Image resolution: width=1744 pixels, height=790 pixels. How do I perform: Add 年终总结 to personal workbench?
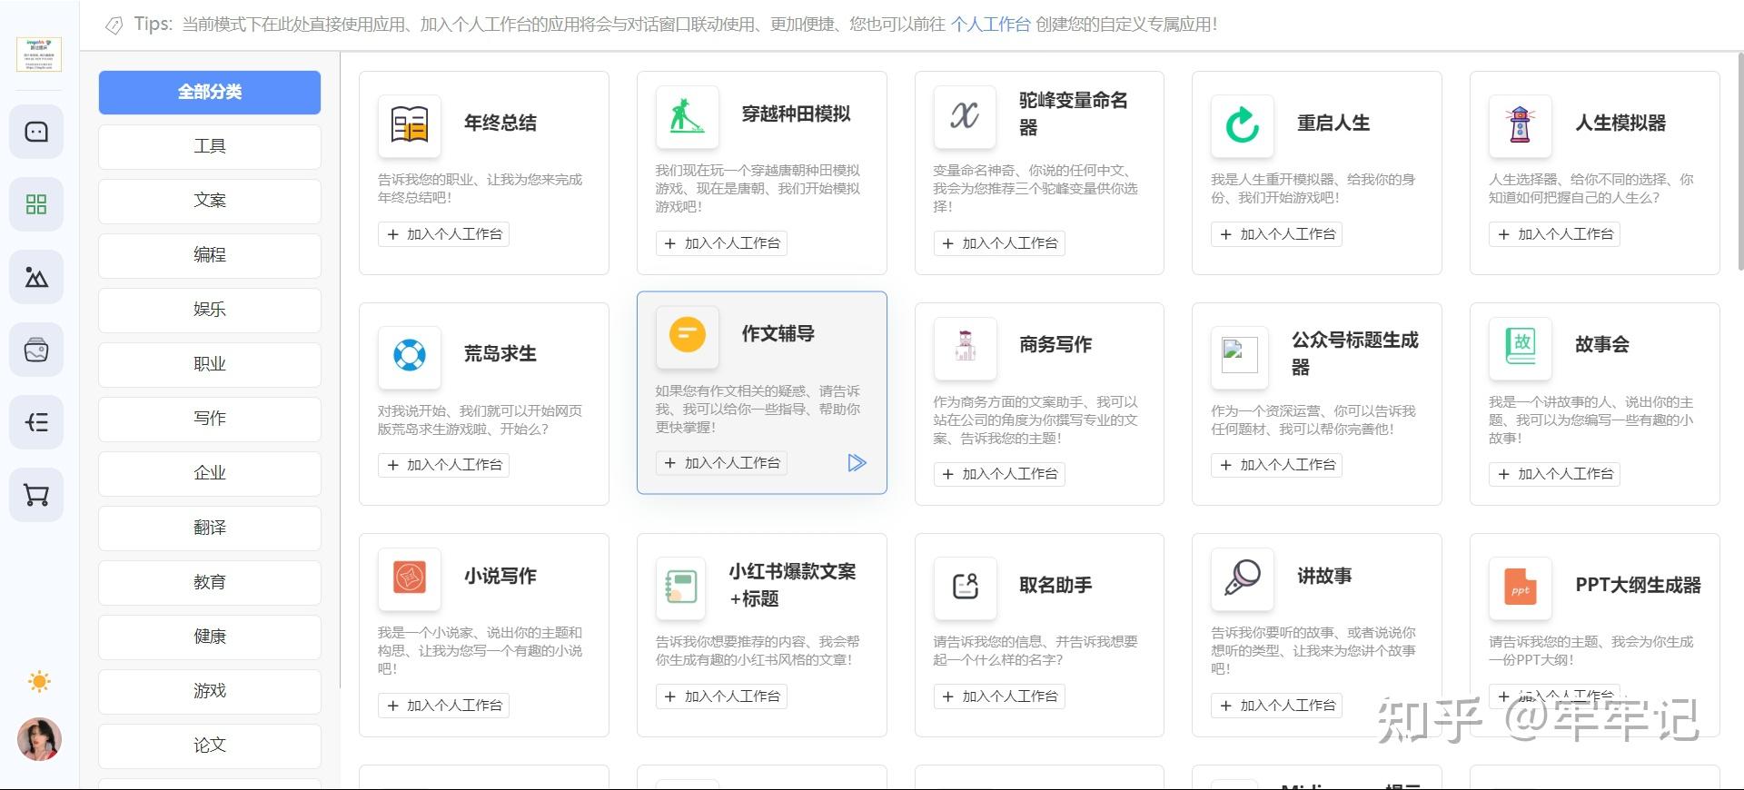[444, 234]
